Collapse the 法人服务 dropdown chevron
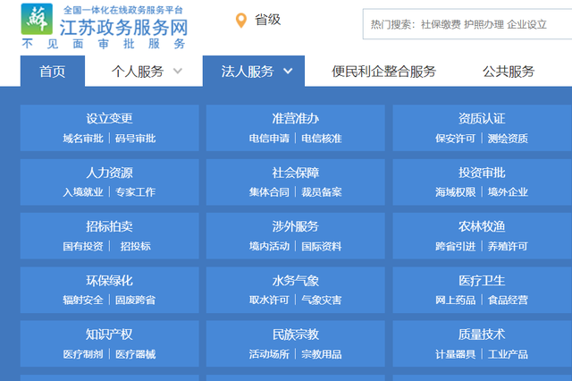Screen dimensions: 572x381 (x=288, y=71)
